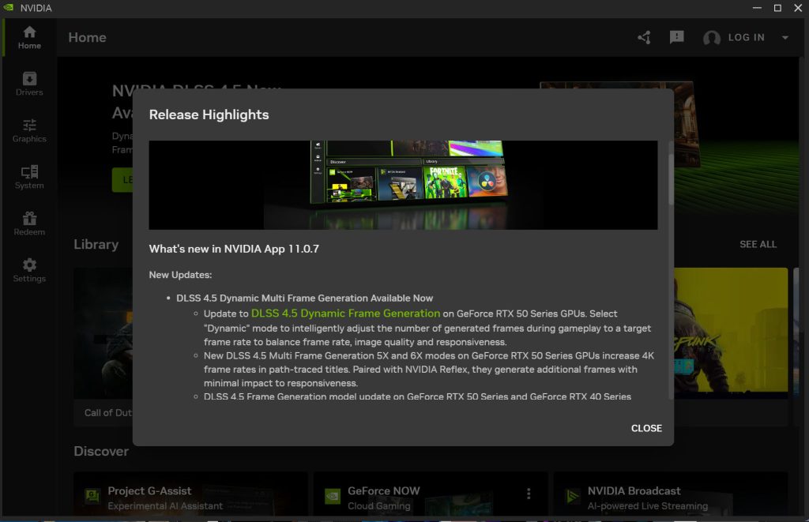This screenshot has height=522, width=809.
Task: Expand the dropdown arrow beside LOG IN
Action: [x=785, y=37]
